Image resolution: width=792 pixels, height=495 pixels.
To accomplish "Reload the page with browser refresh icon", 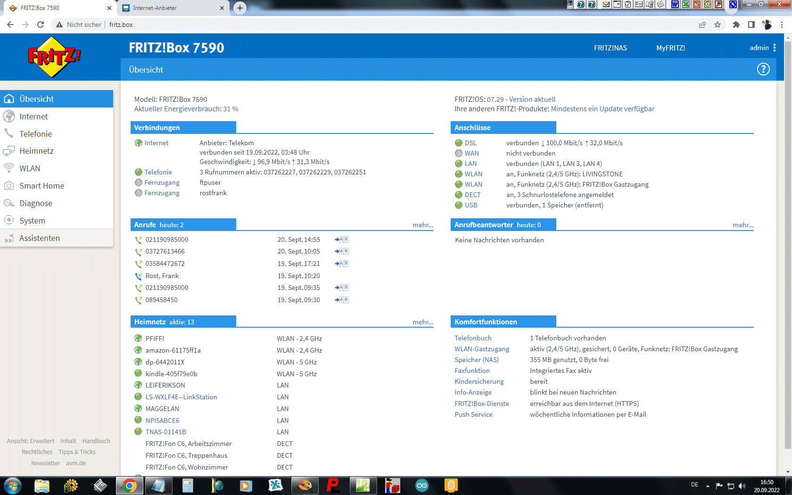I will (x=41, y=25).
